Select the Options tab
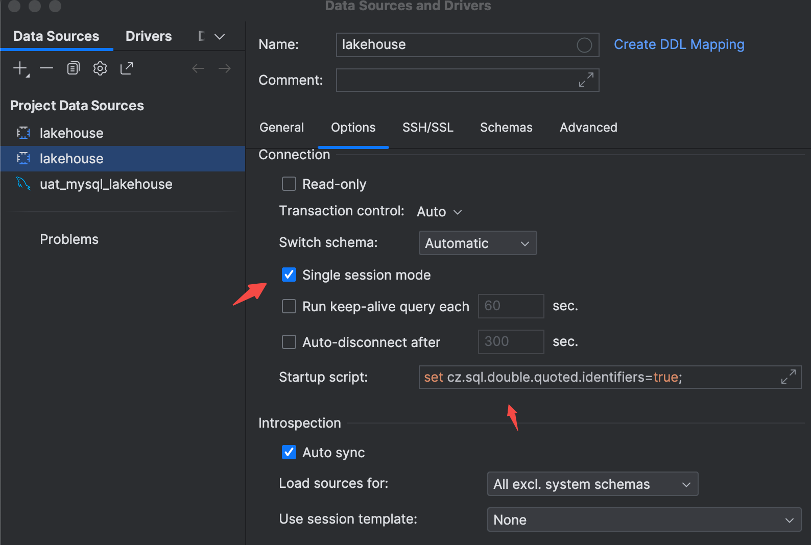Screen dimensions: 811x545 coord(353,128)
